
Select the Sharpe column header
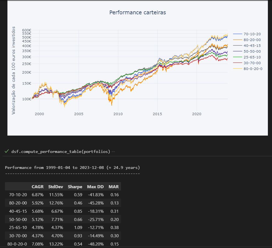(x=75, y=187)
